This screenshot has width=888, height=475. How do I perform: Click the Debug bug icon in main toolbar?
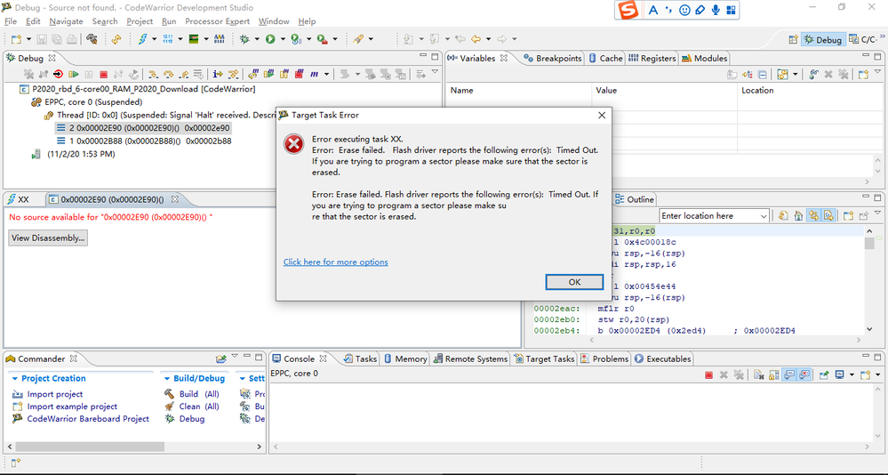pyautogui.click(x=244, y=39)
